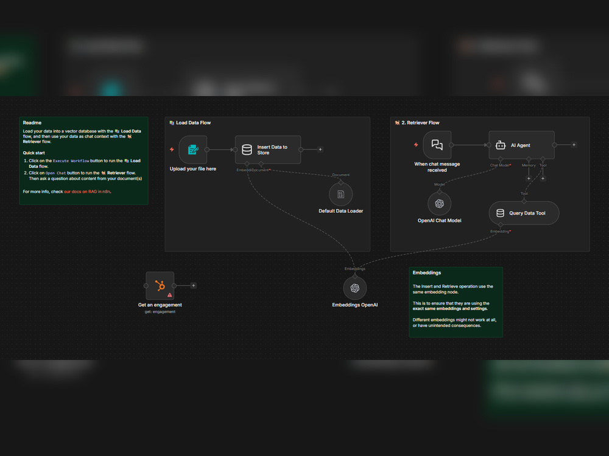
Task: Click the 2. Retriever Flow sticky title
Action: (x=420, y=123)
